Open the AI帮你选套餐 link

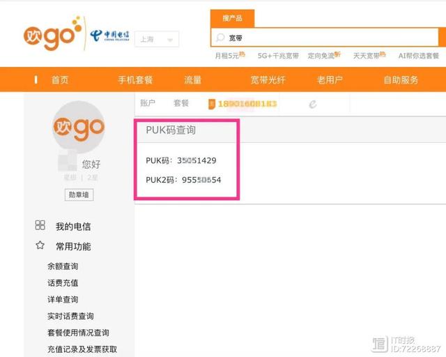pos(419,56)
